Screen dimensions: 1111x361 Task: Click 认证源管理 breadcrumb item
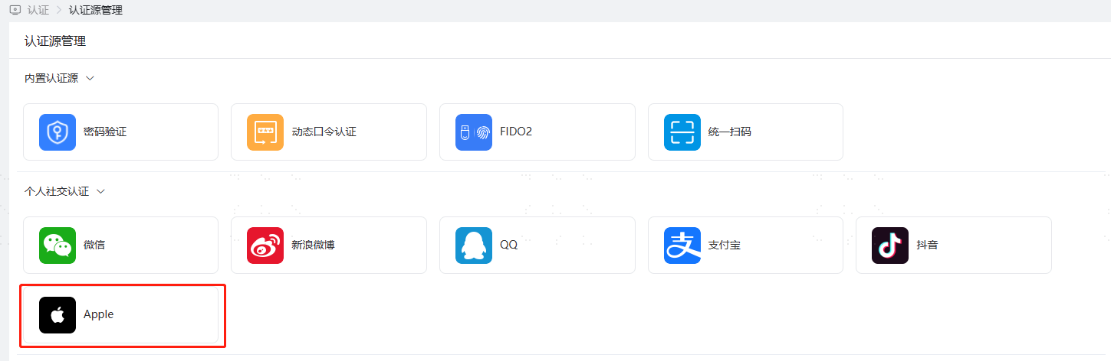(95, 10)
